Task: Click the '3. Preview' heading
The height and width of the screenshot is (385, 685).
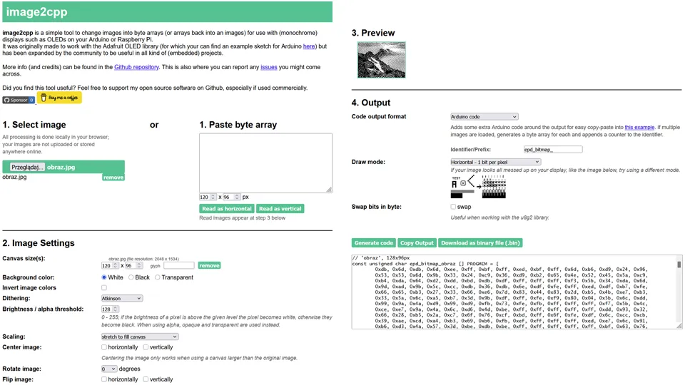Action: pyautogui.click(x=373, y=34)
